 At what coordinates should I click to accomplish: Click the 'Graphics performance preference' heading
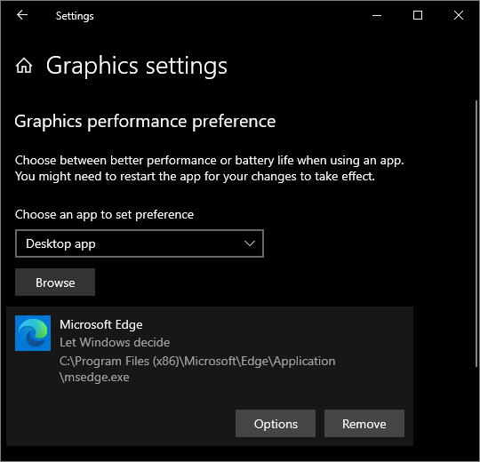[145, 122]
